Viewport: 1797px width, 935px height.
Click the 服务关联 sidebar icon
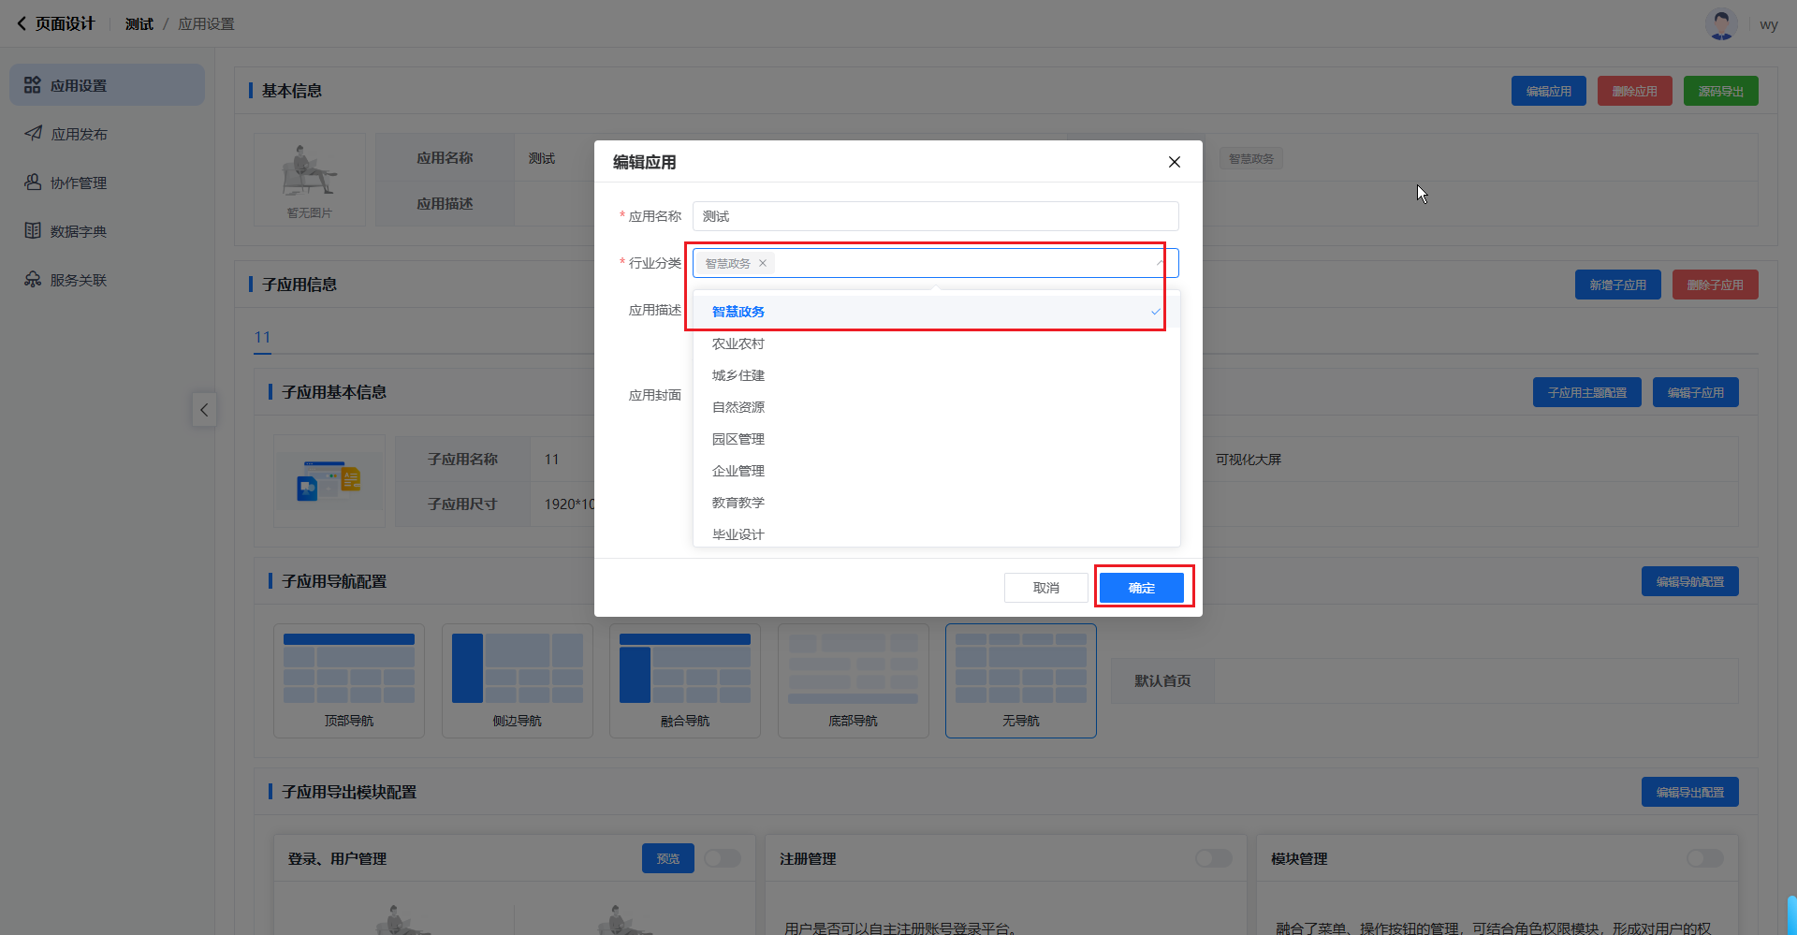pos(33,280)
